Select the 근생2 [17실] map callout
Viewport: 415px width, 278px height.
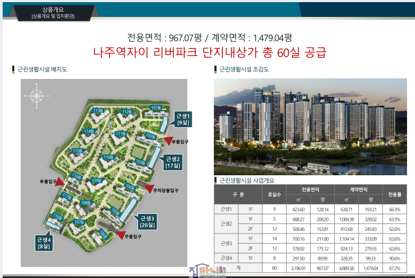(173, 162)
